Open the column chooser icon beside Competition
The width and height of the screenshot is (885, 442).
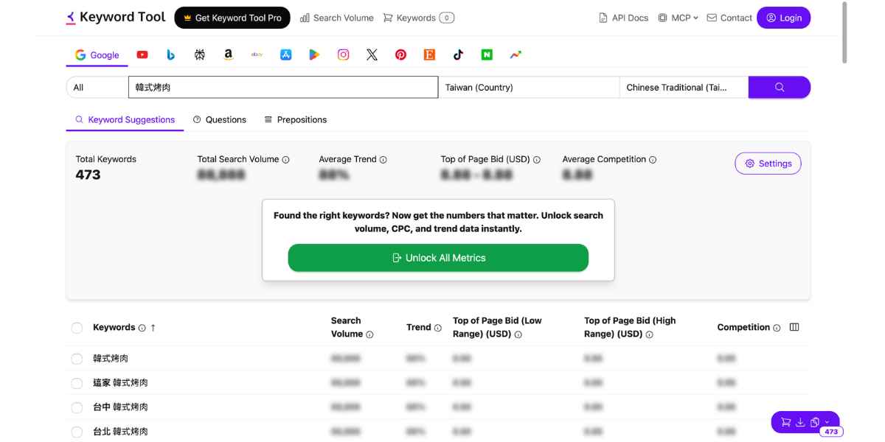tap(794, 327)
